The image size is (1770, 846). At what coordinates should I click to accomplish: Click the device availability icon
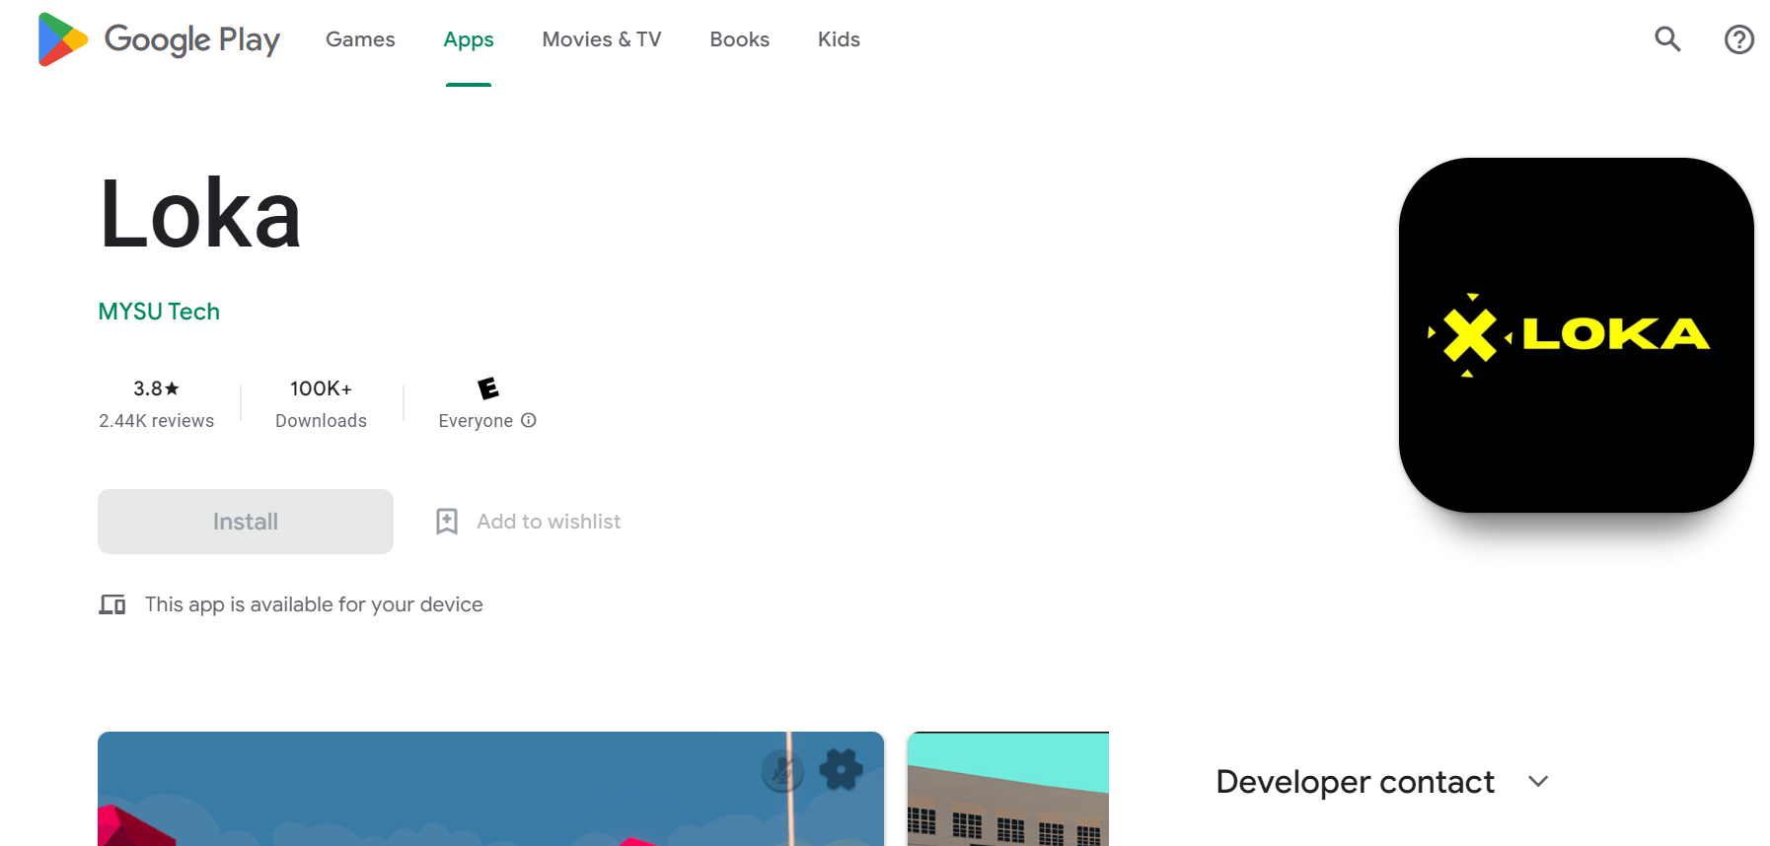(112, 604)
